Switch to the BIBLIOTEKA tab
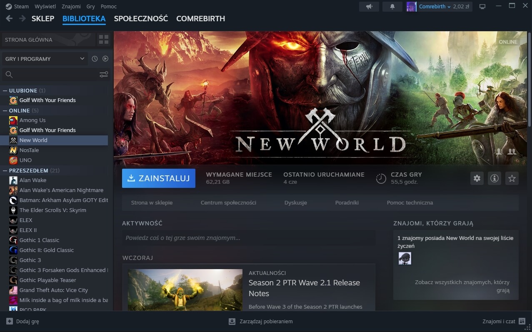 84,19
